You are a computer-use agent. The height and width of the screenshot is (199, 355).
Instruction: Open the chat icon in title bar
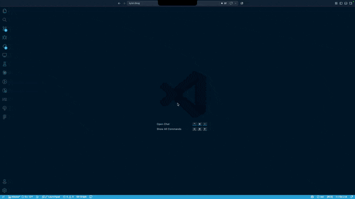231,3
